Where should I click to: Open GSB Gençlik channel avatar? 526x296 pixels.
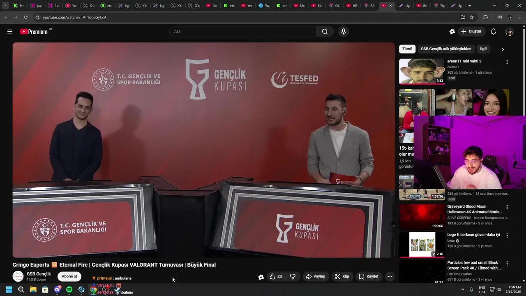(x=18, y=276)
